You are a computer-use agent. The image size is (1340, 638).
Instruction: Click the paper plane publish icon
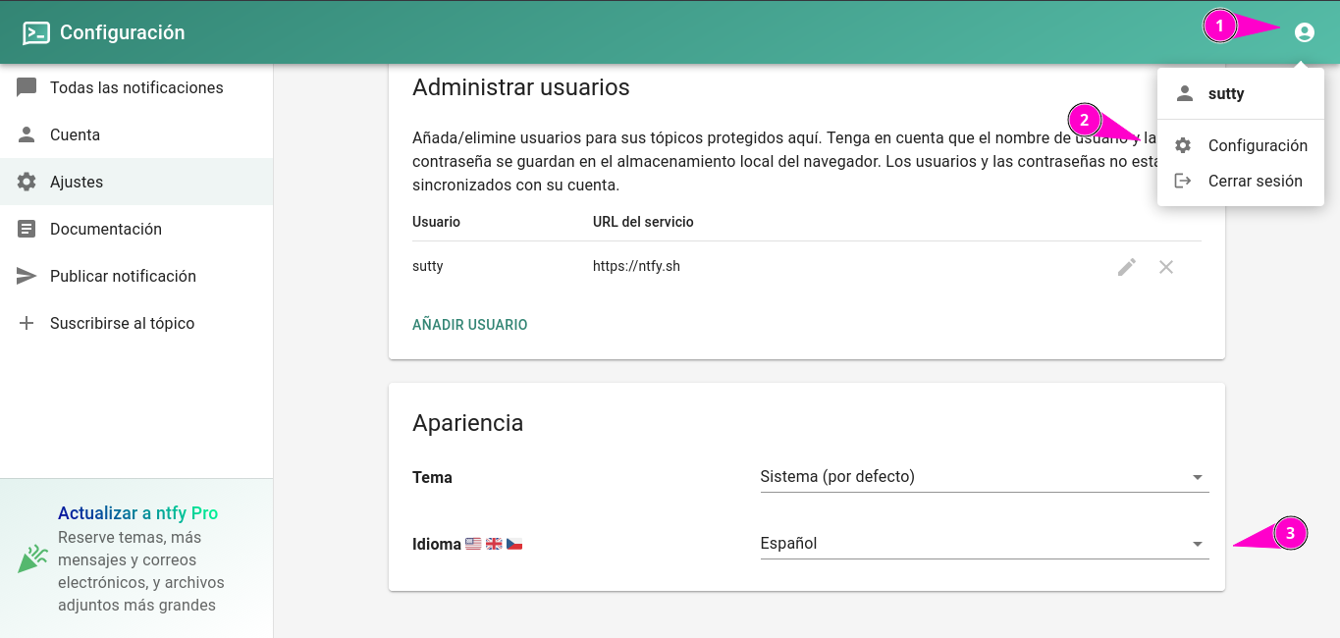click(x=27, y=276)
